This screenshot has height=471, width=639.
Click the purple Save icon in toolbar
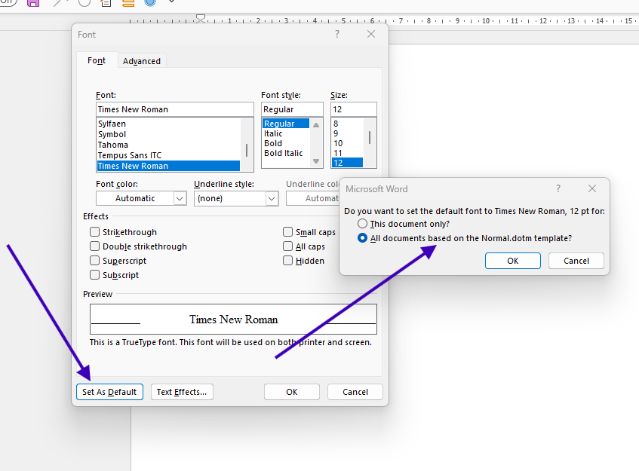(x=33, y=3)
